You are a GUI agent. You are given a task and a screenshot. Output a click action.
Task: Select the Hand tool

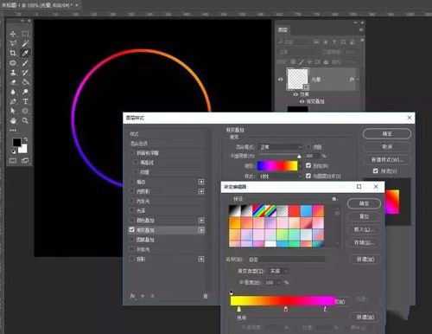coord(13,120)
